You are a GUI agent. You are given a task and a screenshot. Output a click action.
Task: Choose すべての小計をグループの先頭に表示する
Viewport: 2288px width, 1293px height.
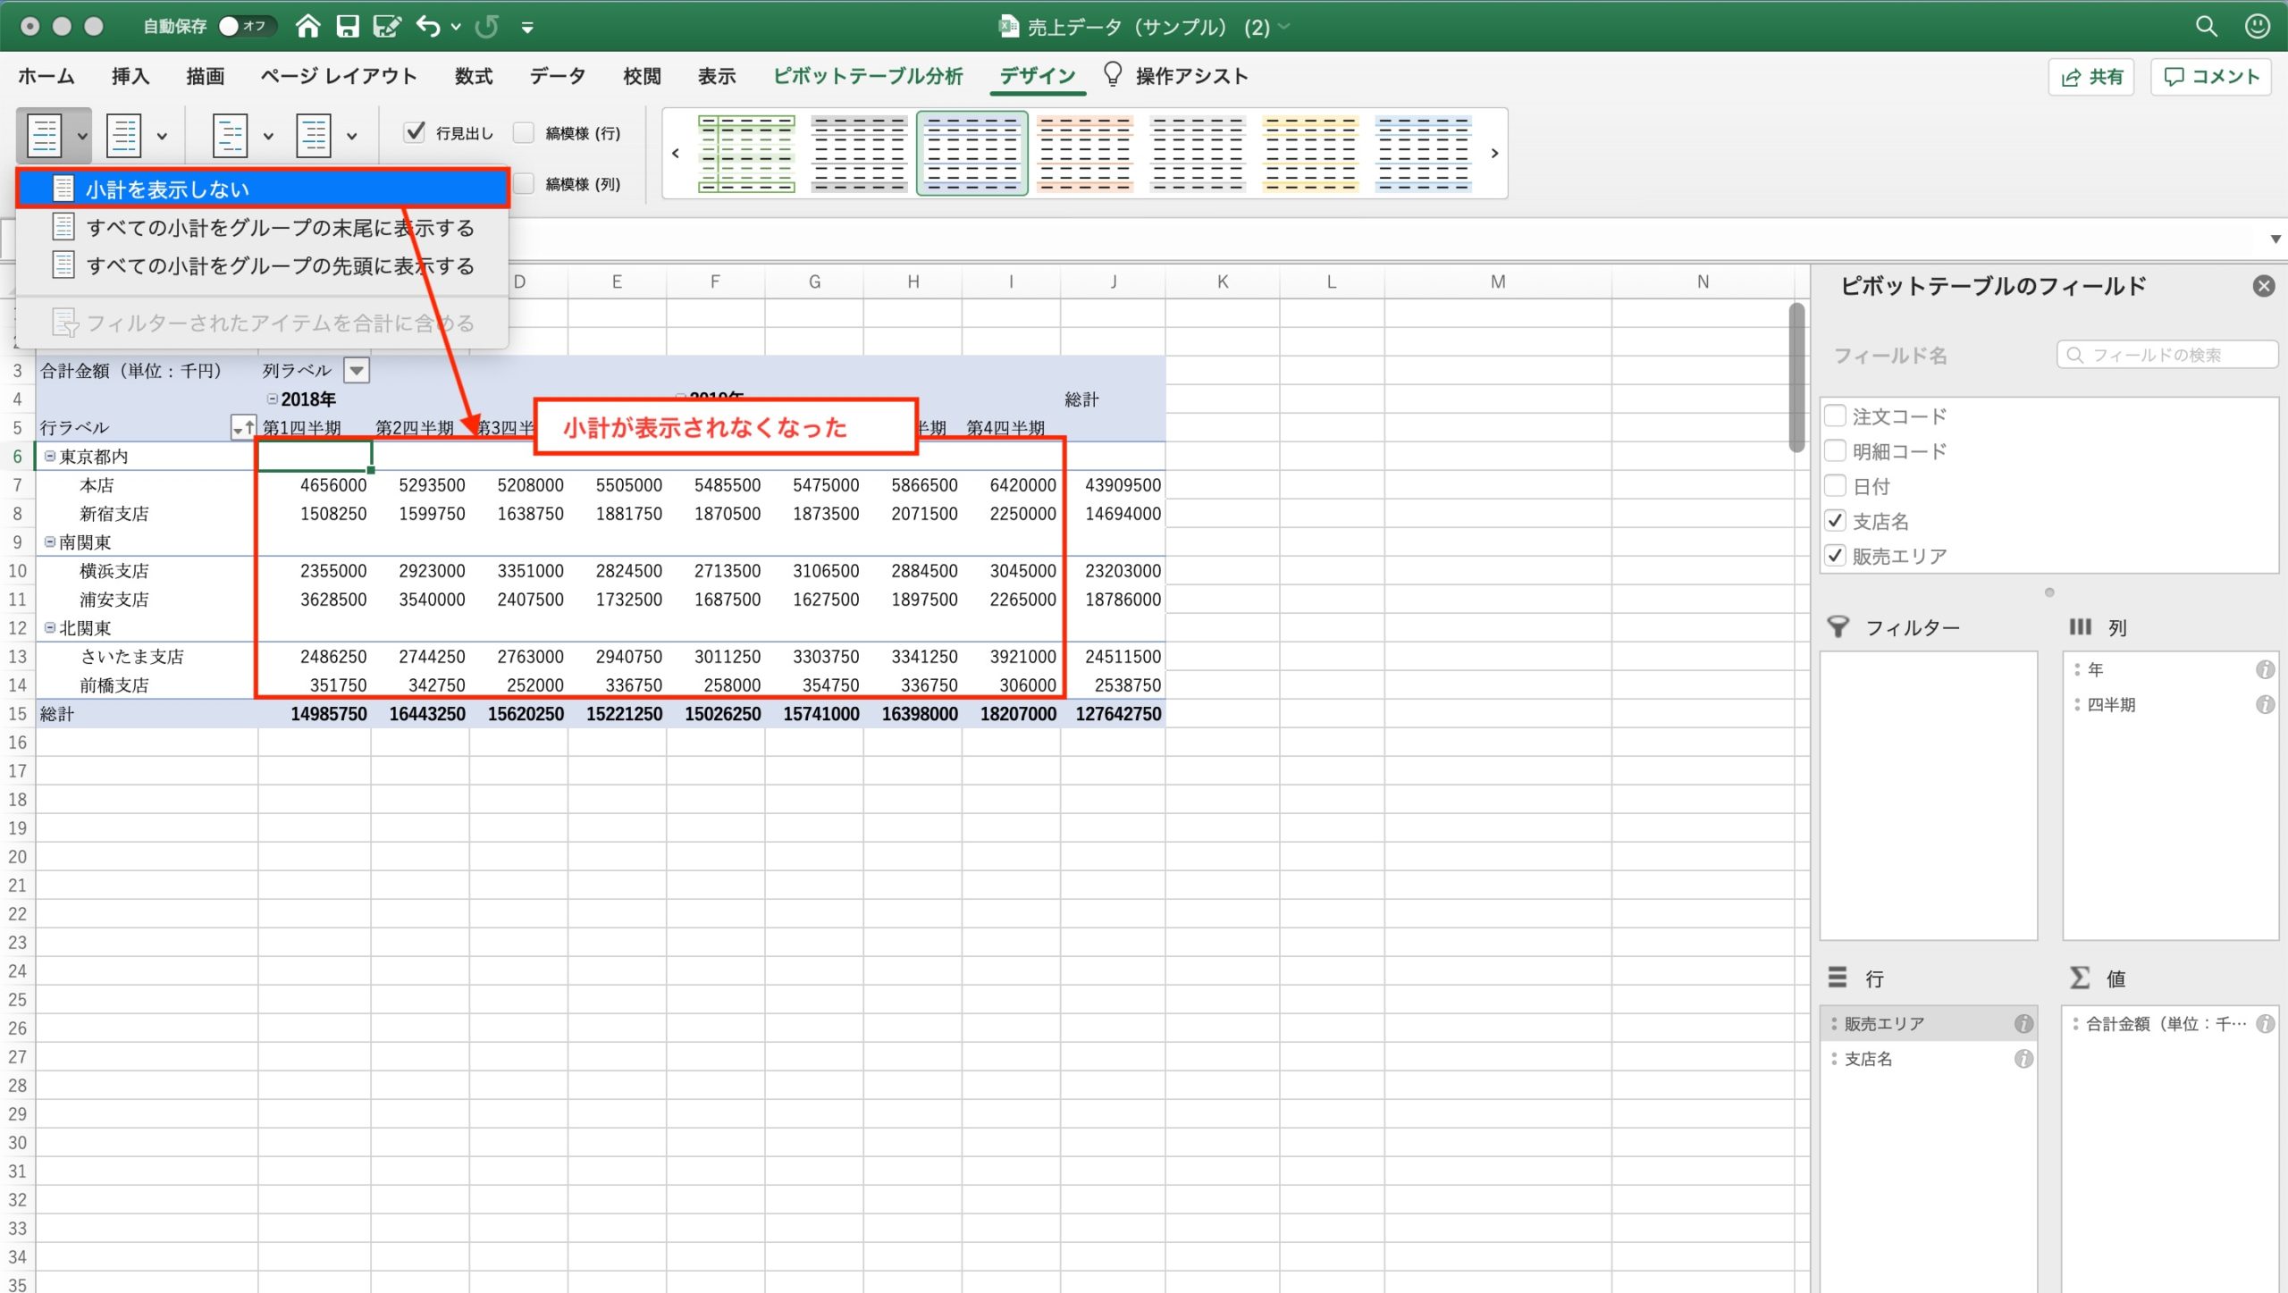coord(263,265)
